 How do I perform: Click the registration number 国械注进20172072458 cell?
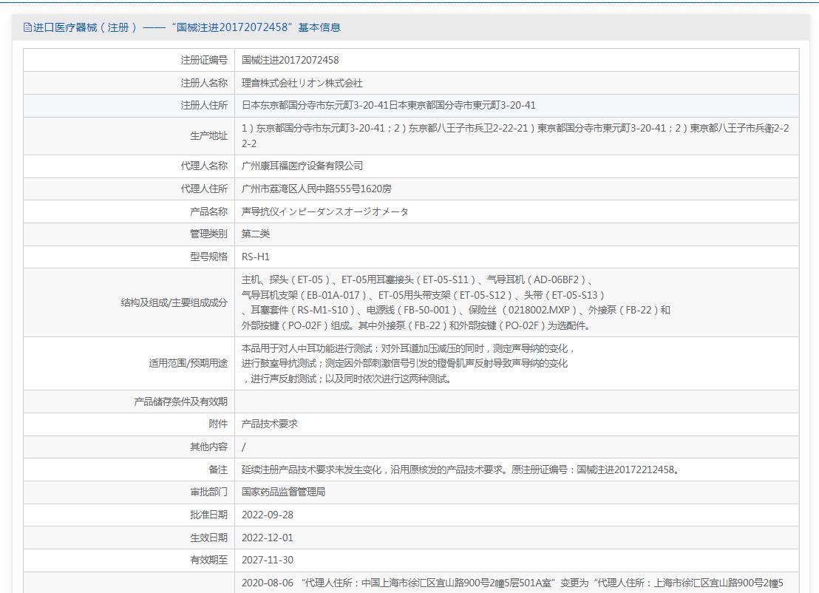(290, 60)
